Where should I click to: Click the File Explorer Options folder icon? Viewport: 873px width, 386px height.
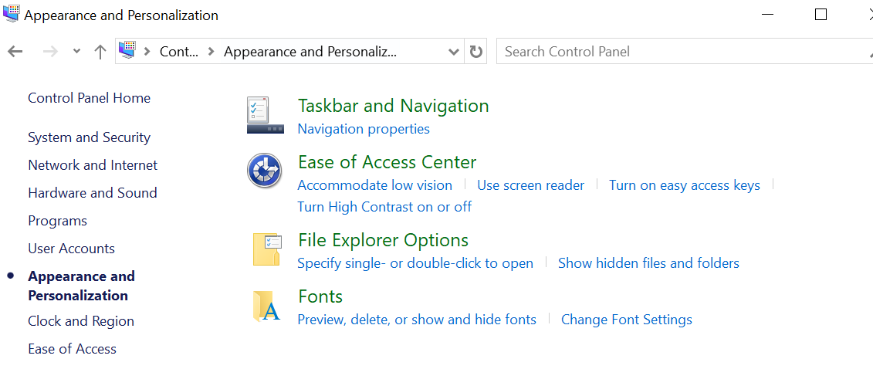[266, 249]
